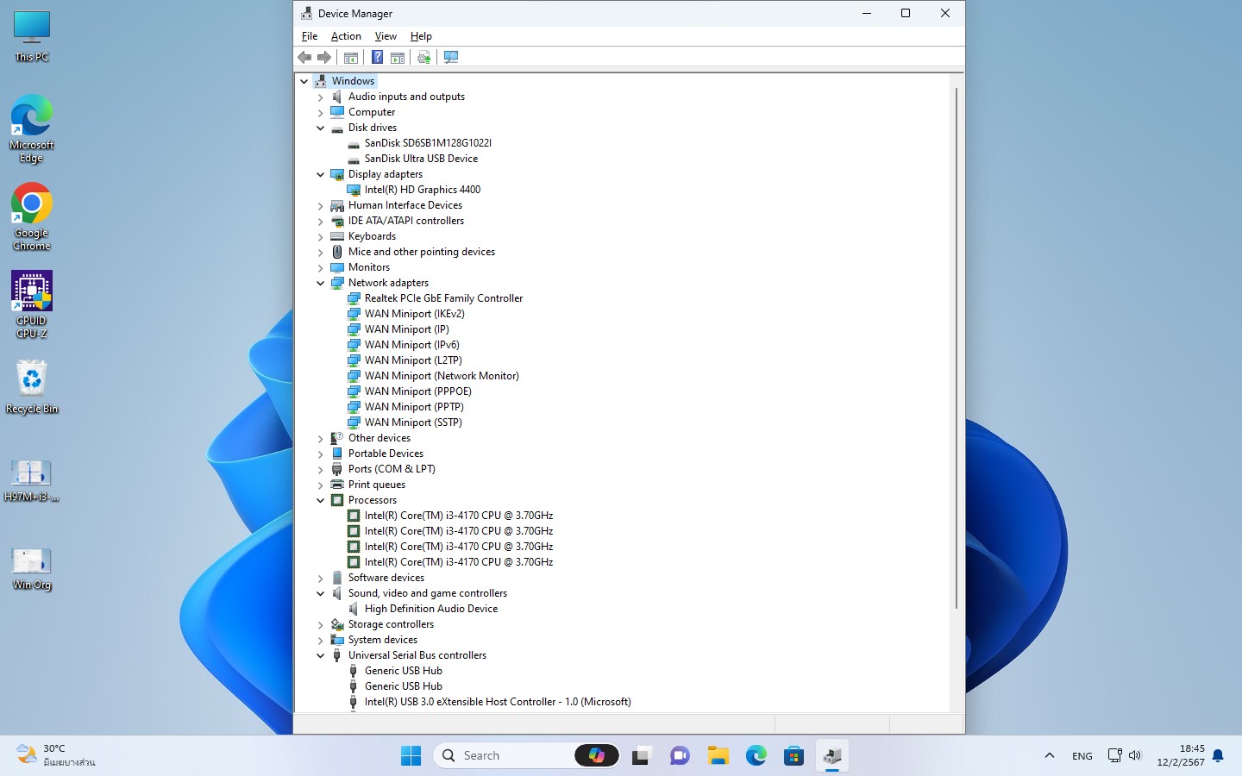Select SanDisk SD6SB1M128G1022I disk
This screenshot has width=1242, height=776.
coord(428,143)
